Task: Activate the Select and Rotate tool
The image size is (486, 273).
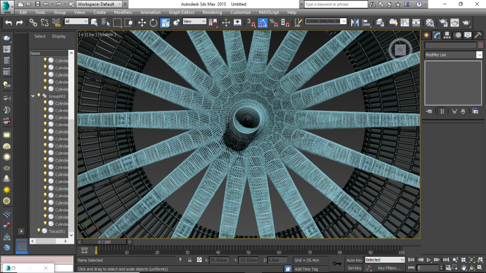Action: click(x=154, y=22)
